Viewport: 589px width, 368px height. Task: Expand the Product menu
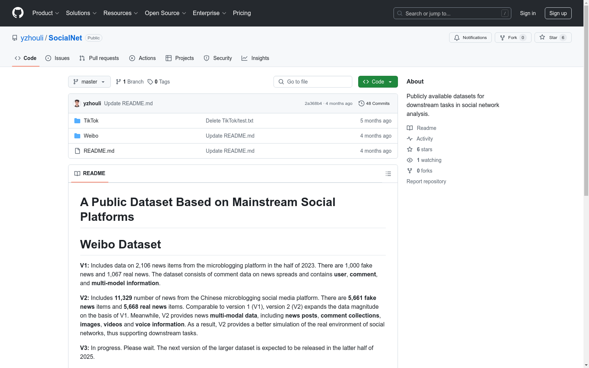tap(46, 13)
